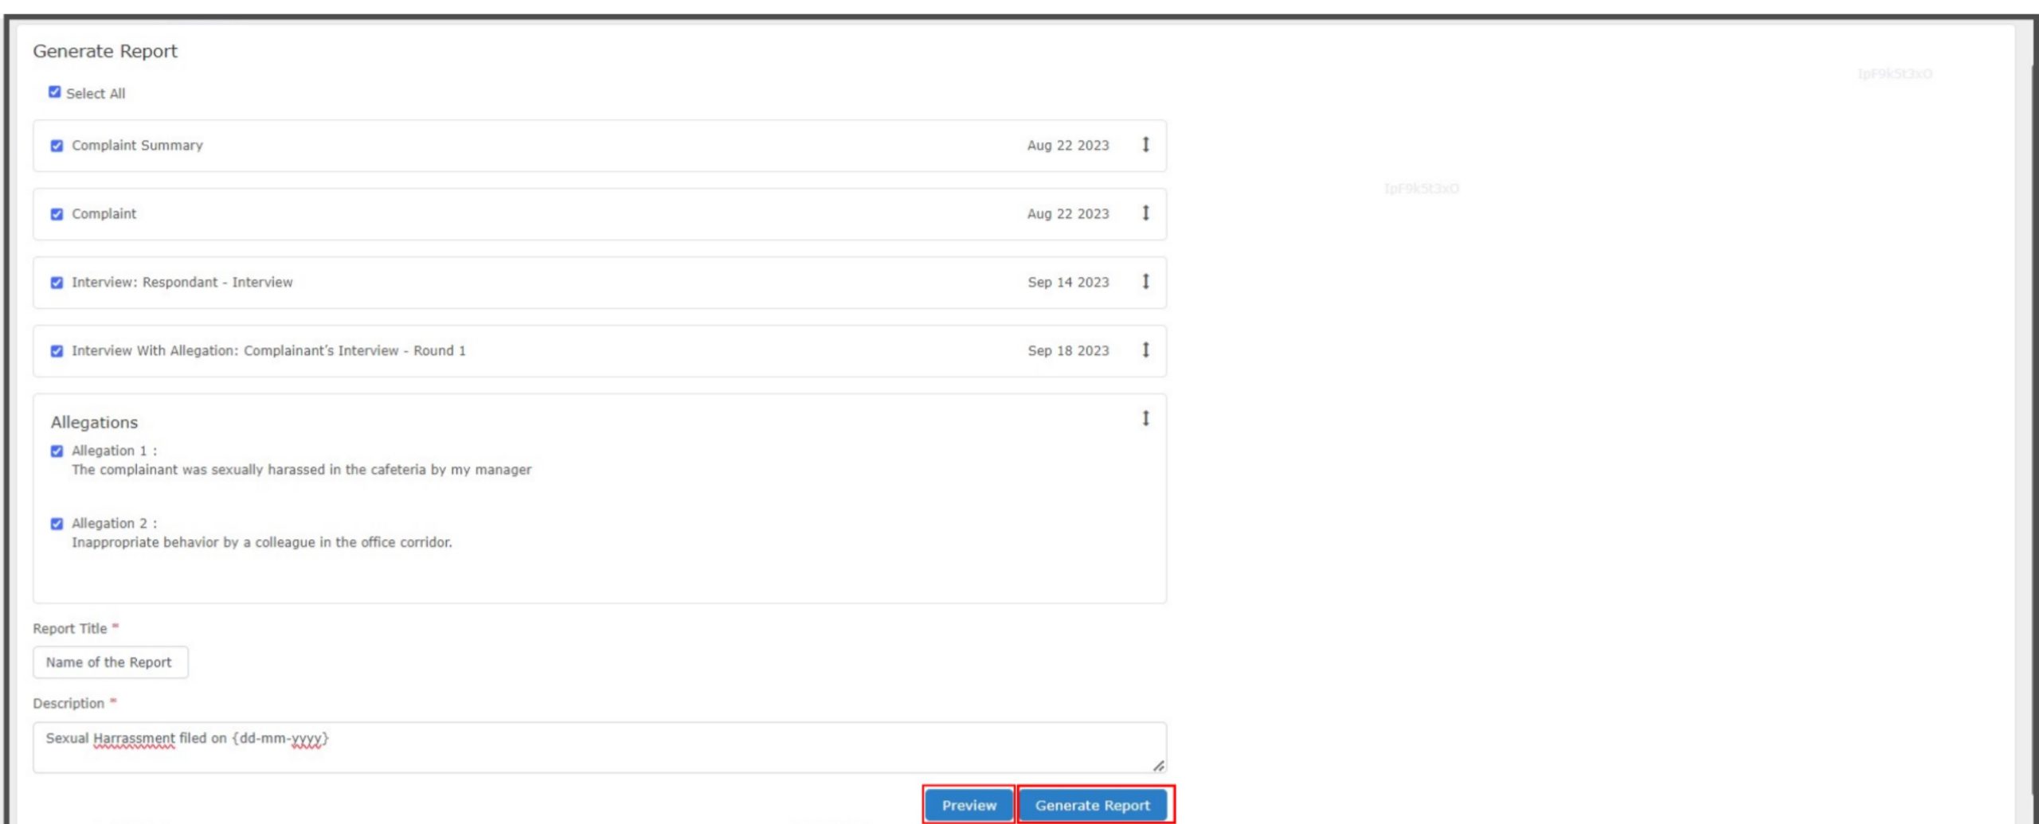Click reorder handle for Complainant's Interview row
The image size is (2039, 824).
1145,350
